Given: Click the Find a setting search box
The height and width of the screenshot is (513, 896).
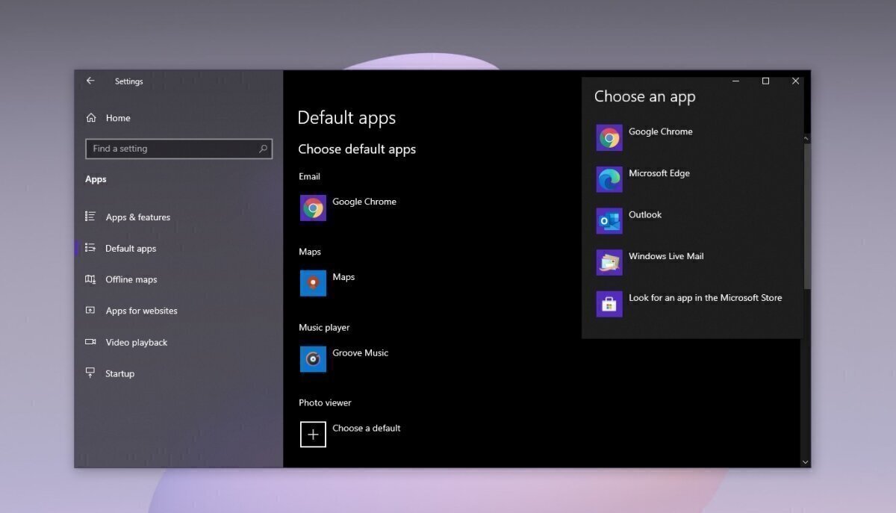Looking at the screenshot, I should coord(172,149).
